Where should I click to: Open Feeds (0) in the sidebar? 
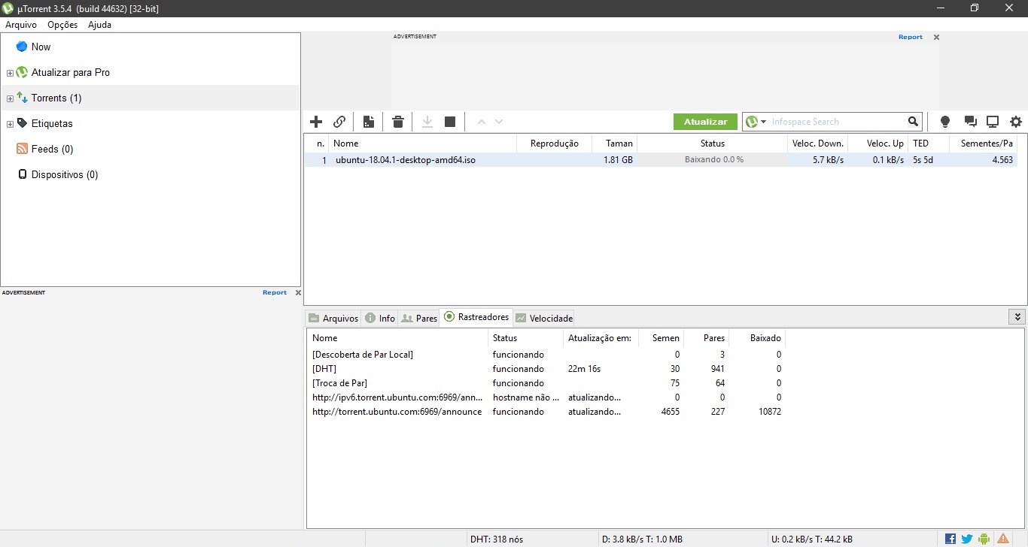(x=52, y=149)
